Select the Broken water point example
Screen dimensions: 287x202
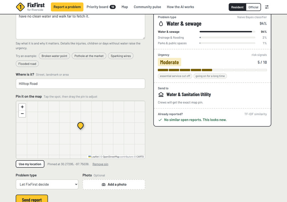point(54,56)
